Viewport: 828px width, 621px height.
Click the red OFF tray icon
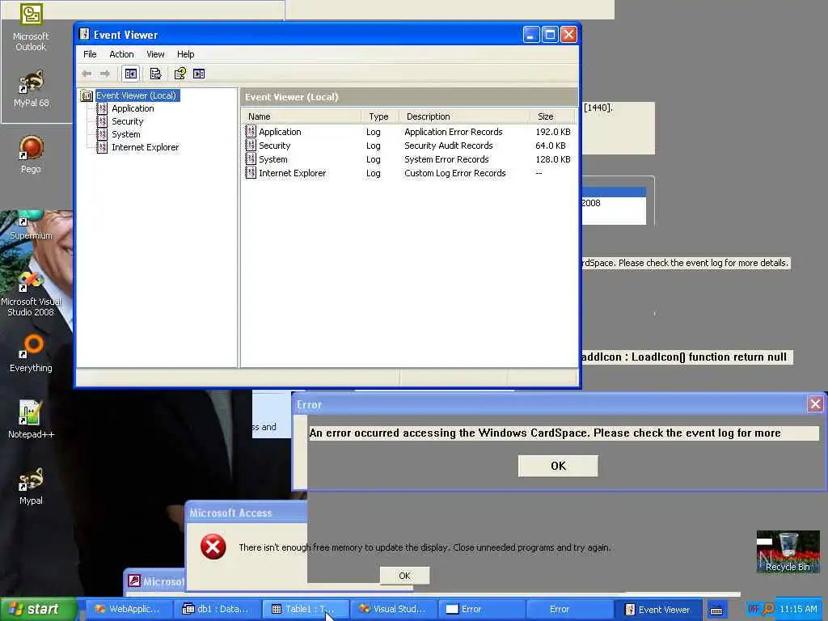(x=754, y=609)
